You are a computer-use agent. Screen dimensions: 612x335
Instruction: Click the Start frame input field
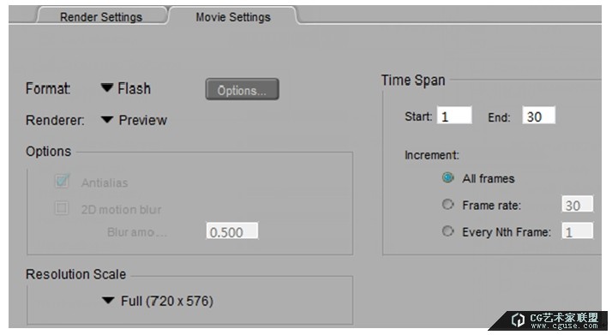tap(454, 116)
